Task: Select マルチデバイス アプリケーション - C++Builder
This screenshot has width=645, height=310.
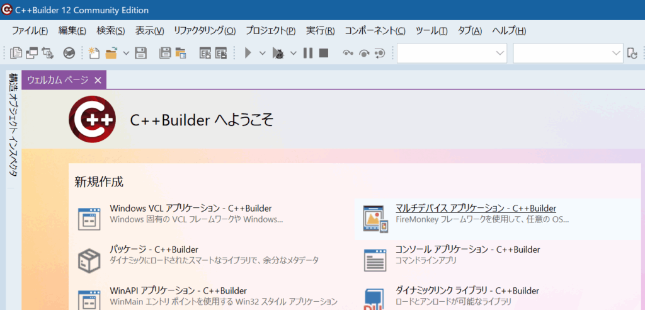Action: click(x=476, y=209)
